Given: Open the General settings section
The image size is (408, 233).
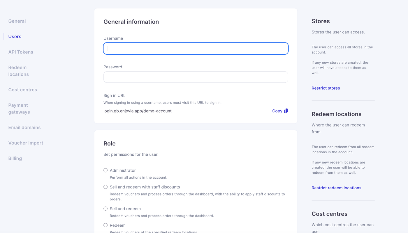Looking at the screenshot, I should click(x=17, y=21).
